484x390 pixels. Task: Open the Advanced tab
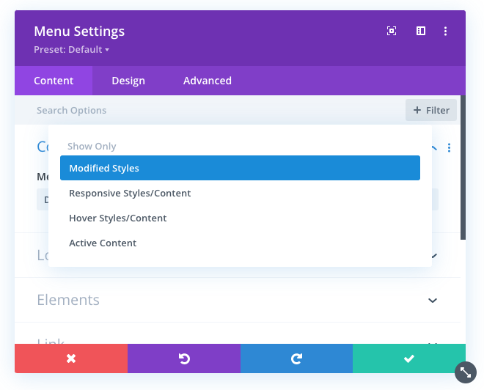(208, 81)
